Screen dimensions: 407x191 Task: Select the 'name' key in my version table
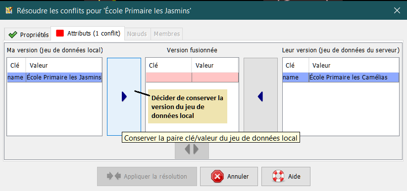coord(17,77)
